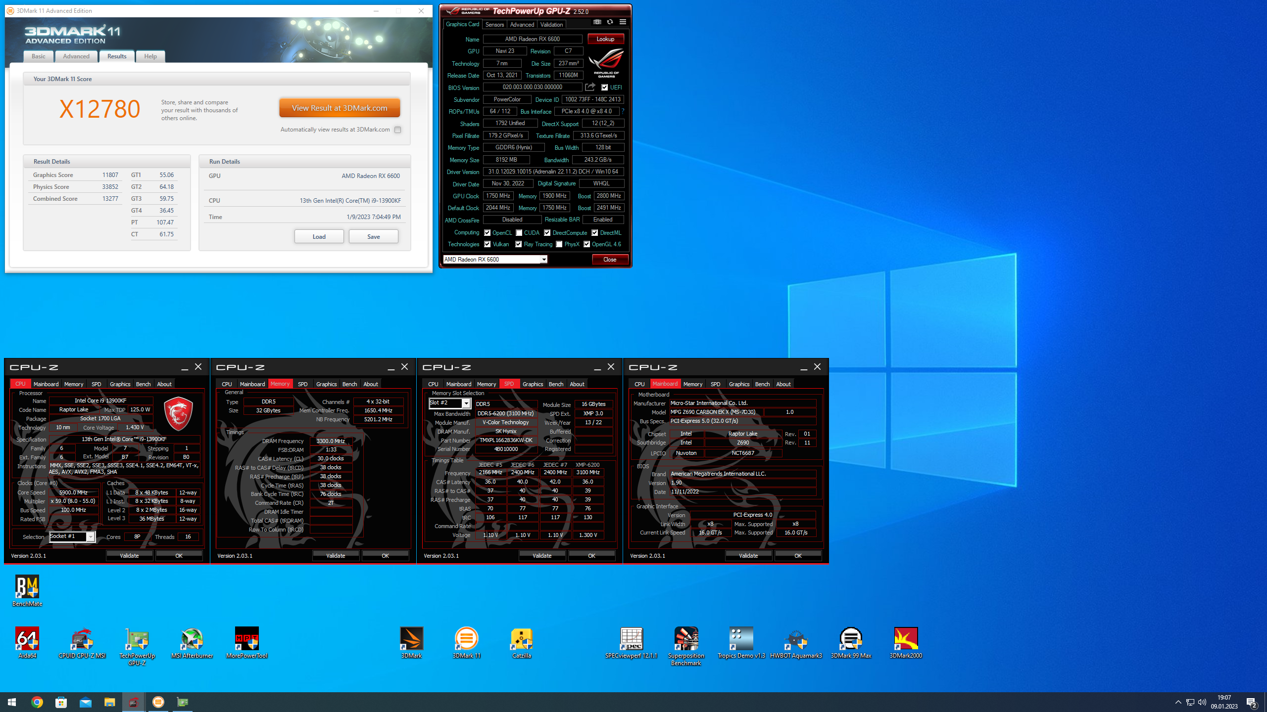Open Superposition Benchmark desktop icon
Image resolution: width=1267 pixels, height=712 pixels.
[x=686, y=646]
